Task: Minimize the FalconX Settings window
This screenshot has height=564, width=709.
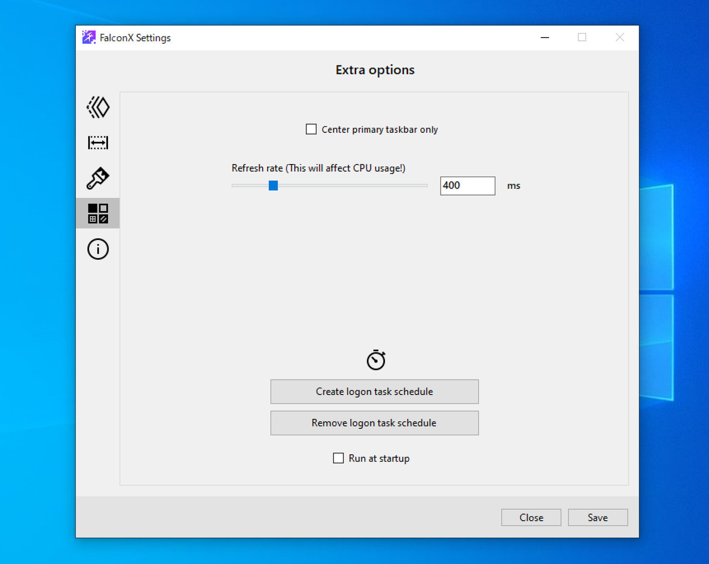Action: pos(545,37)
